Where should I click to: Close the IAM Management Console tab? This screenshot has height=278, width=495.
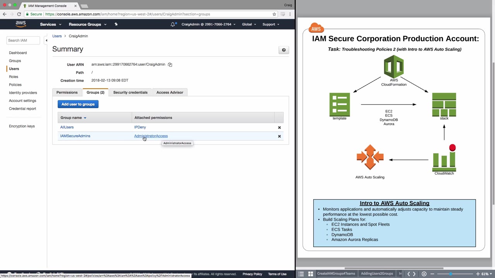point(75,6)
